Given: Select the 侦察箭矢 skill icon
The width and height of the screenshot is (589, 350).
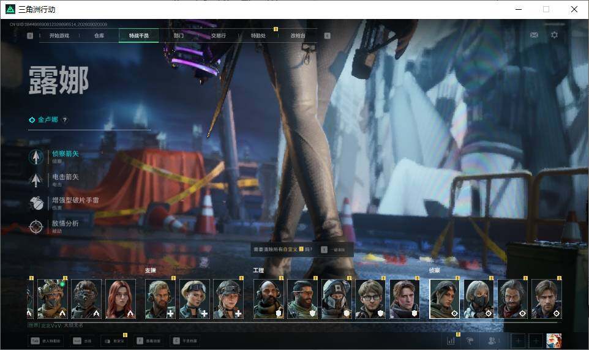Looking at the screenshot, I should (36, 157).
